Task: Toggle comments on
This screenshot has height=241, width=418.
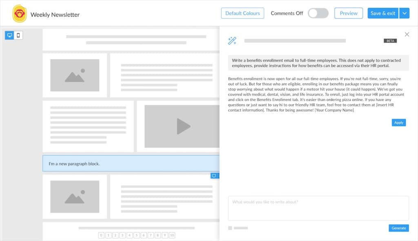Action: [x=318, y=13]
